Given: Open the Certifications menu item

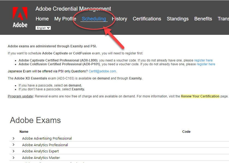Looking at the screenshot, I should point(147,19).
